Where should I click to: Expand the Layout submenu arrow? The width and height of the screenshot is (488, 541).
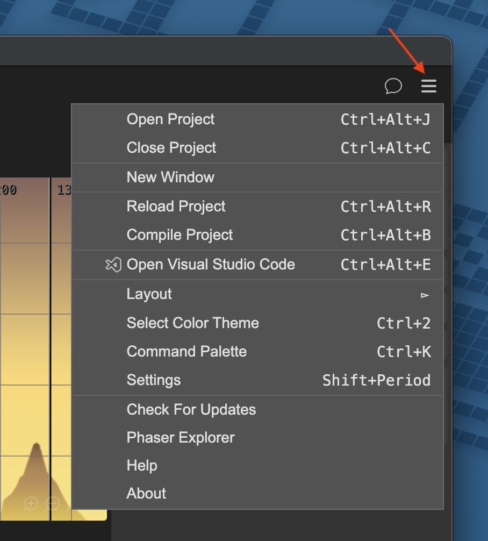pyautogui.click(x=425, y=295)
